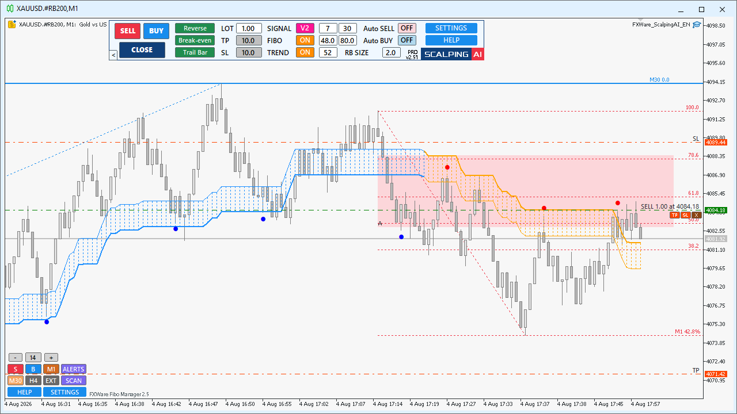Image resolution: width=737 pixels, height=414 pixels.
Task: Click the order SL button on chart
Action: pos(685,215)
